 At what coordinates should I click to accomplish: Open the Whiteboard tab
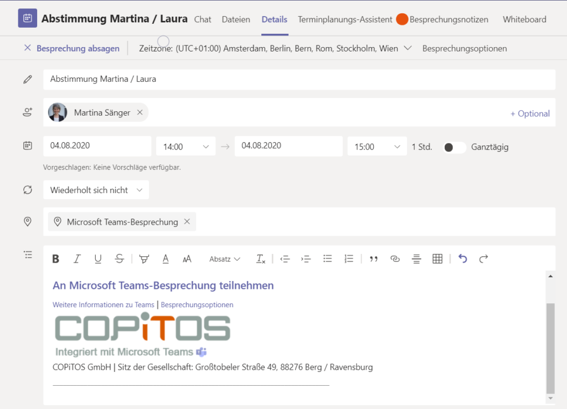click(x=524, y=19)
